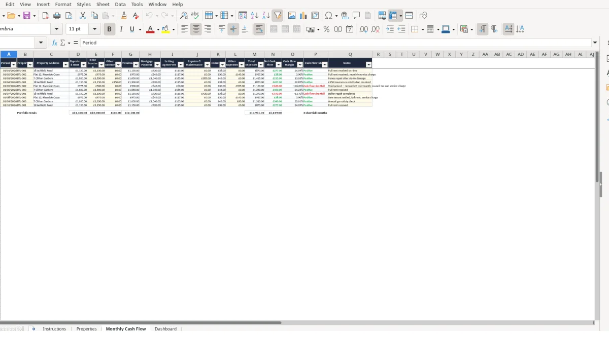The height and width of the screenshot is (342, 609).
Task: Cut selection with scissors icon
Action: point(83,16)
